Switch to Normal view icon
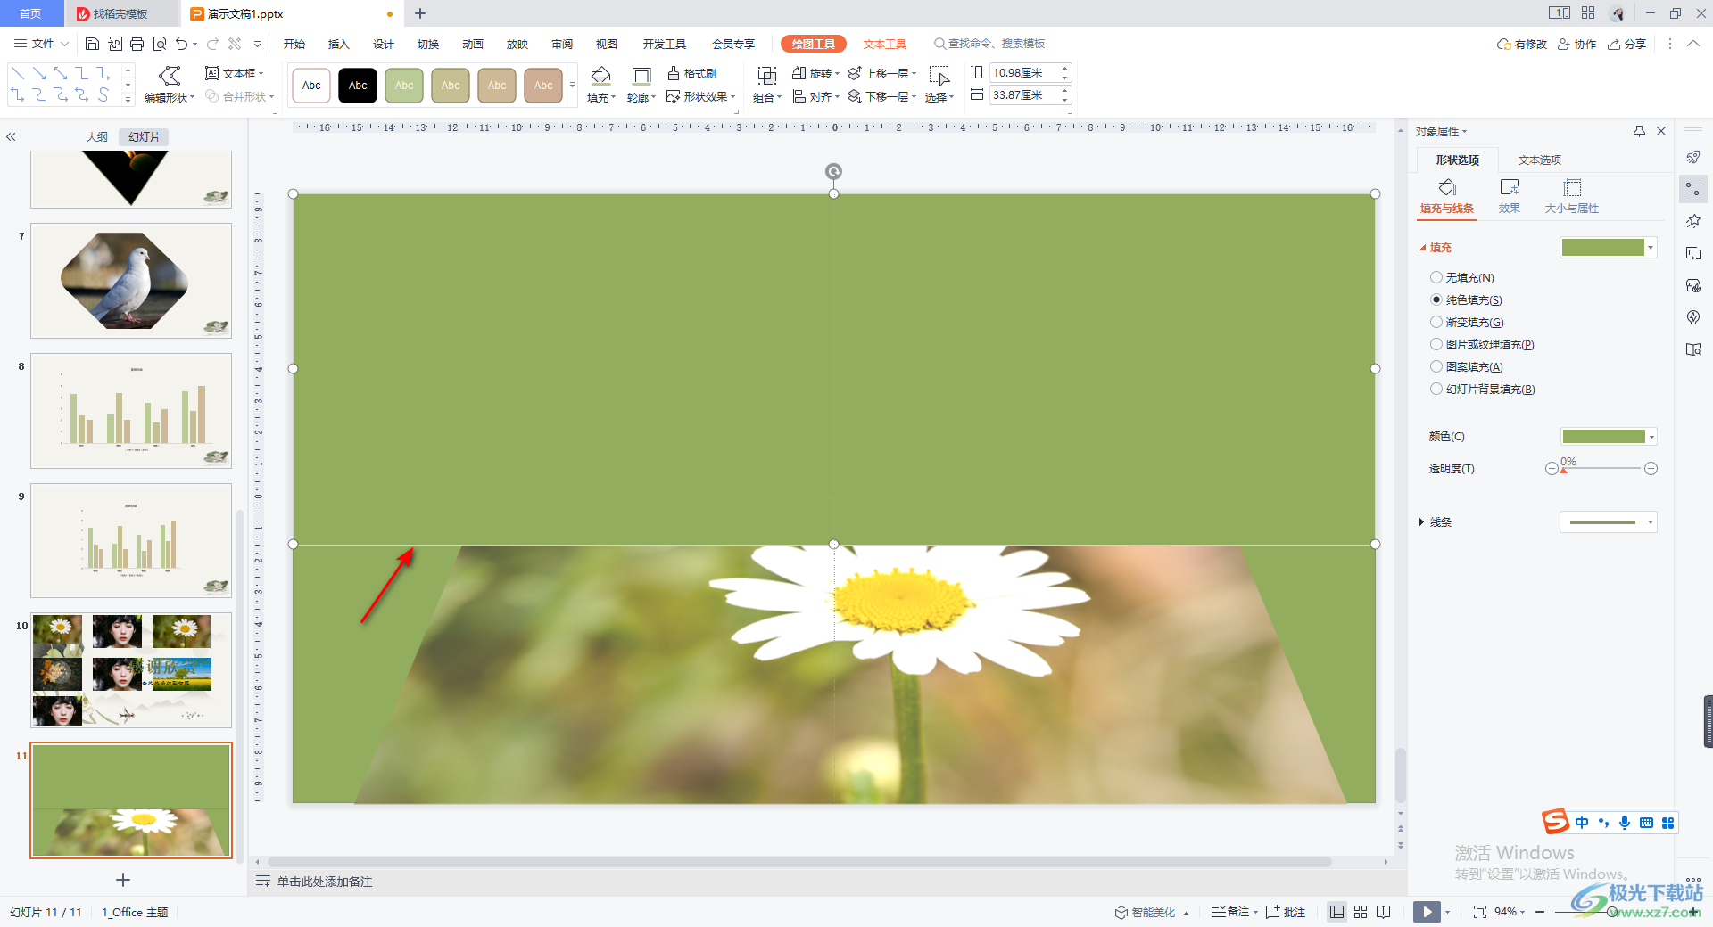The width and height of the screenshot is (1713, 927). (1336, 912)
